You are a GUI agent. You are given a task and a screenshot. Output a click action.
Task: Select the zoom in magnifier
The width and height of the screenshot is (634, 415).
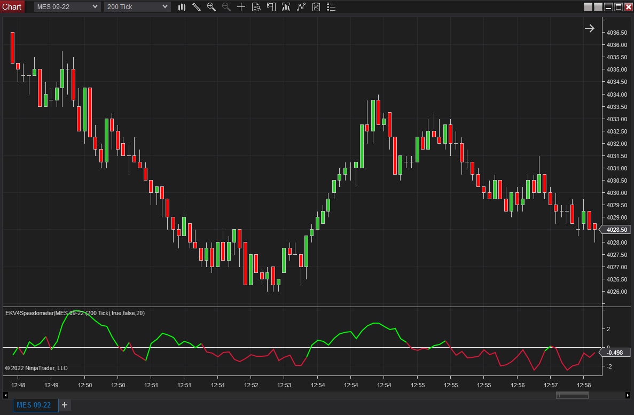[212, 7]
